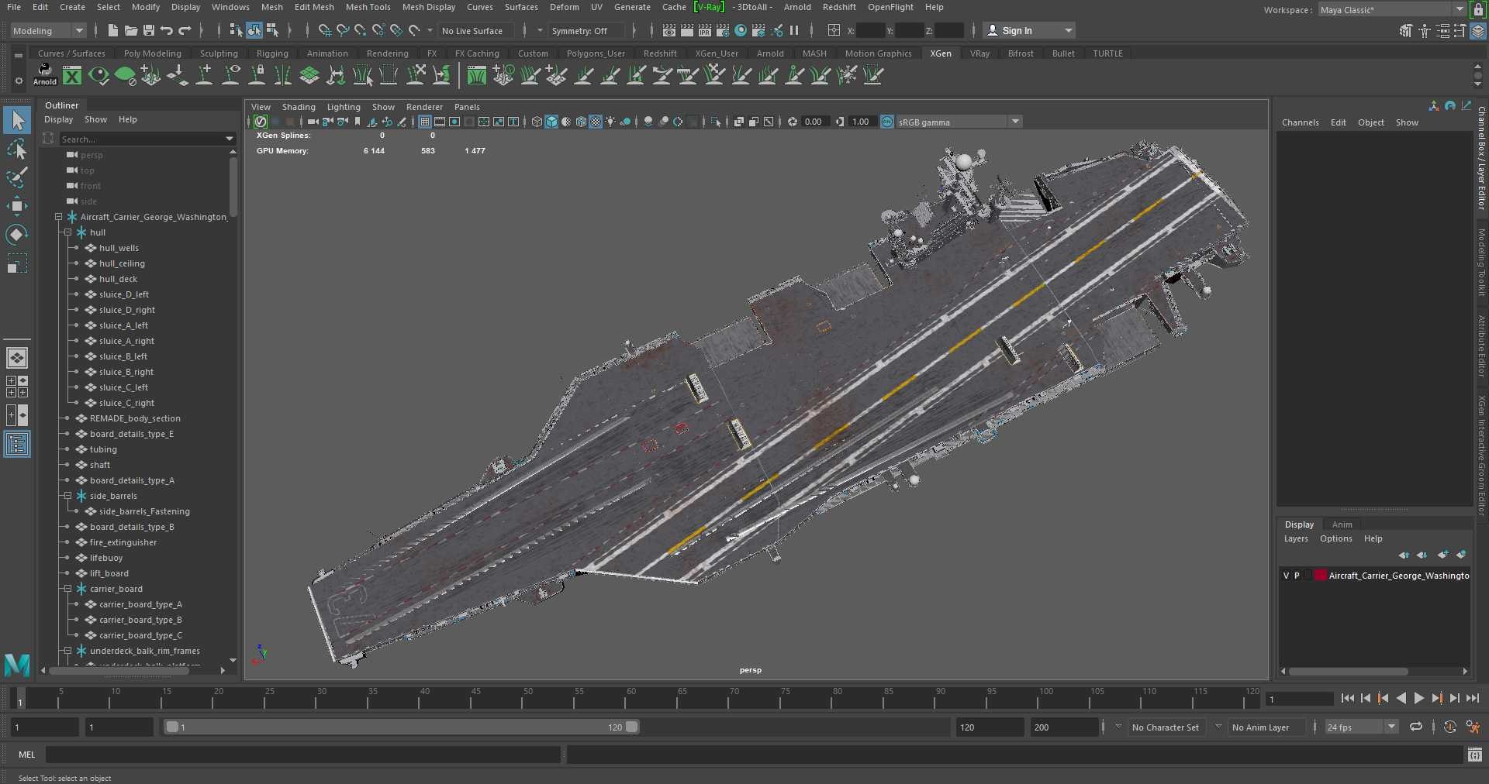Viewport: 1489px width, 784px height.
Task: Collapse the side_barrels group
Action: (x=67, y=496)
